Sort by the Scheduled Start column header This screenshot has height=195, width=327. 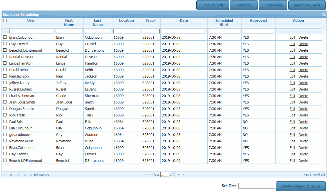[x=224, y=22]
